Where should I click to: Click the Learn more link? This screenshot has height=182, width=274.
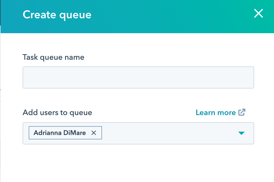216,112
